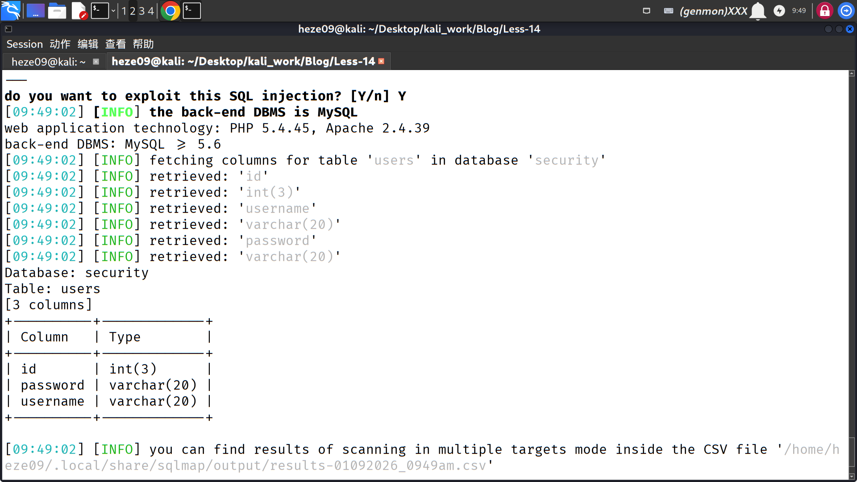Show desktop using the panel icon
This screenshot has height=482, width=857.
(36, 11)
